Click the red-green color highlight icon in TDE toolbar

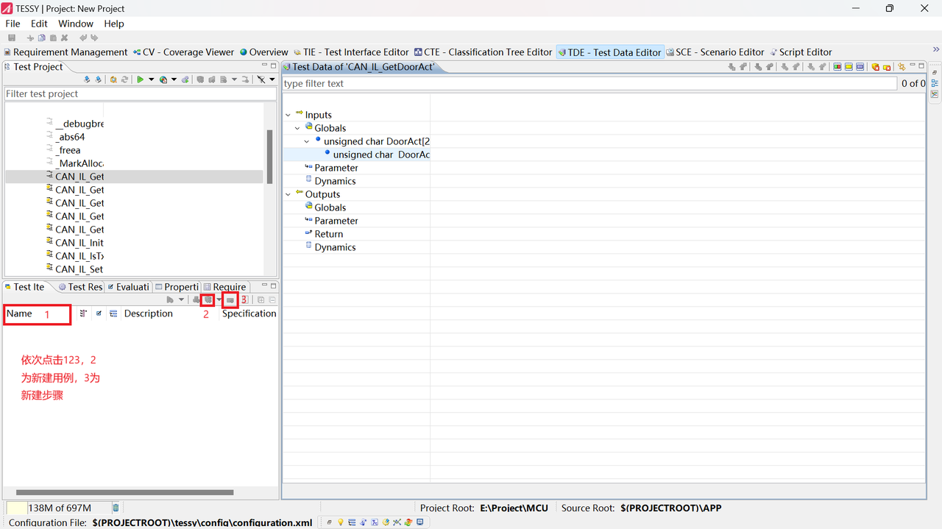(x=837, y=67)
